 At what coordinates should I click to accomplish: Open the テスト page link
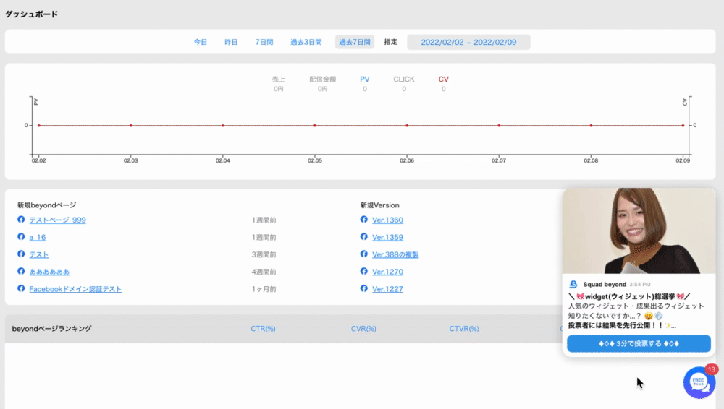click(x=39, y=254)
